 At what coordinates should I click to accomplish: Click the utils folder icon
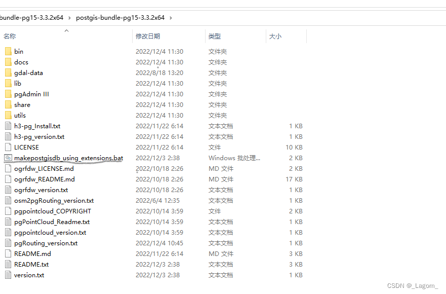point(9,115)
